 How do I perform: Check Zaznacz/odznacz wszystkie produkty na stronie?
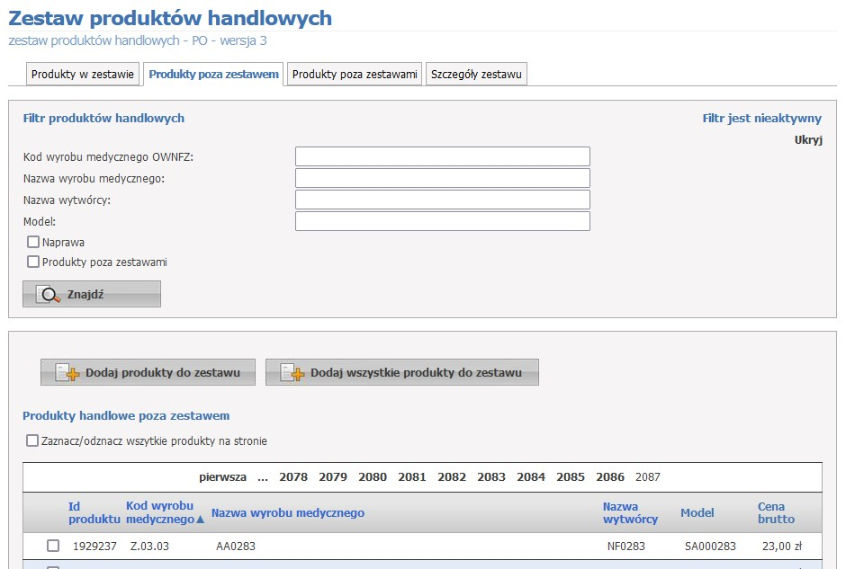(x=32, y=441)
